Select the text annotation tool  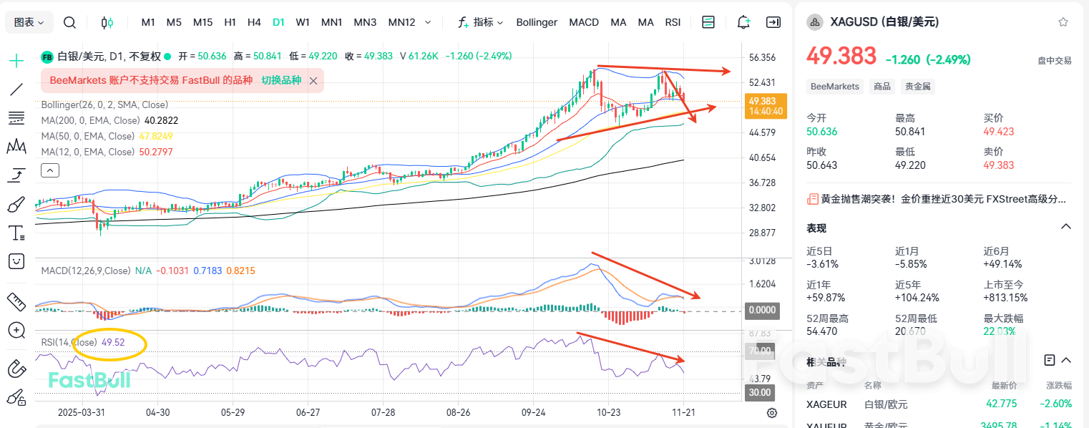(16, 233)
